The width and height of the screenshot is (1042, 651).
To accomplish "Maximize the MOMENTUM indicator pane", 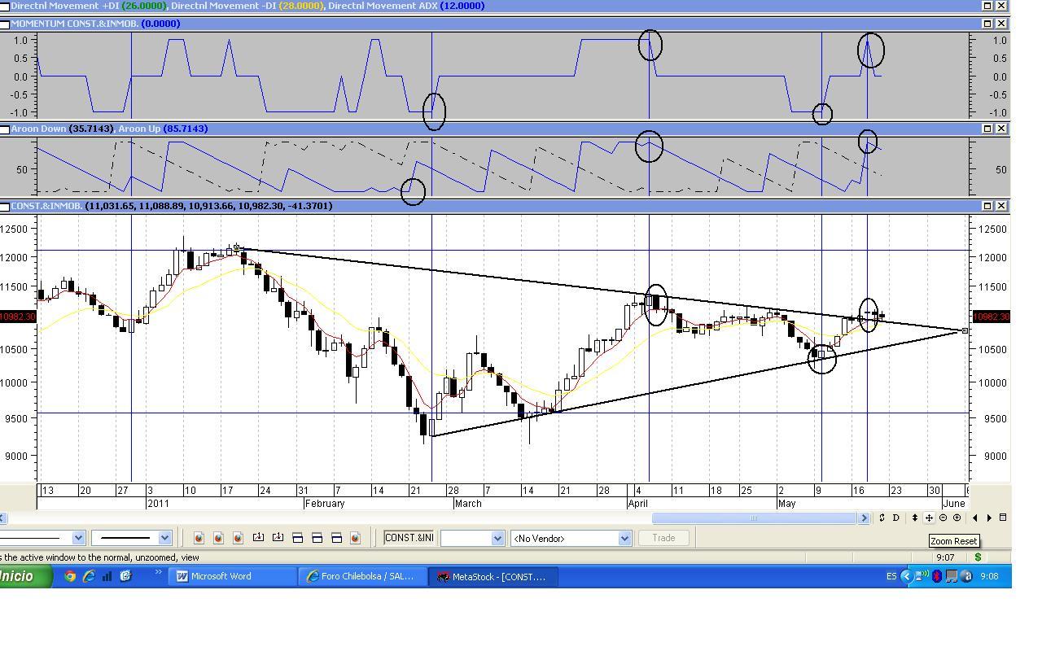I will point(987,24).
